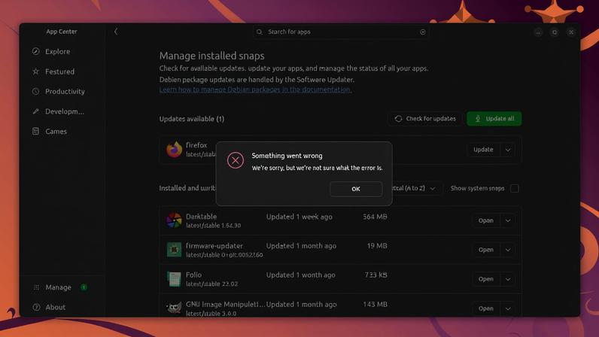
Task: Dismiss the error dialog with OK
Action: click(x=356, y=189)
